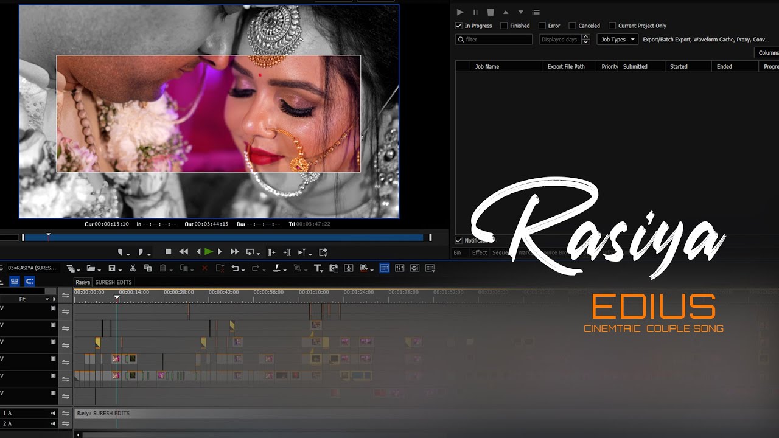The width and height of the screenshot is (779, 438).
Task: Jump to previous edit point icon
Action: tap(271, 252)
